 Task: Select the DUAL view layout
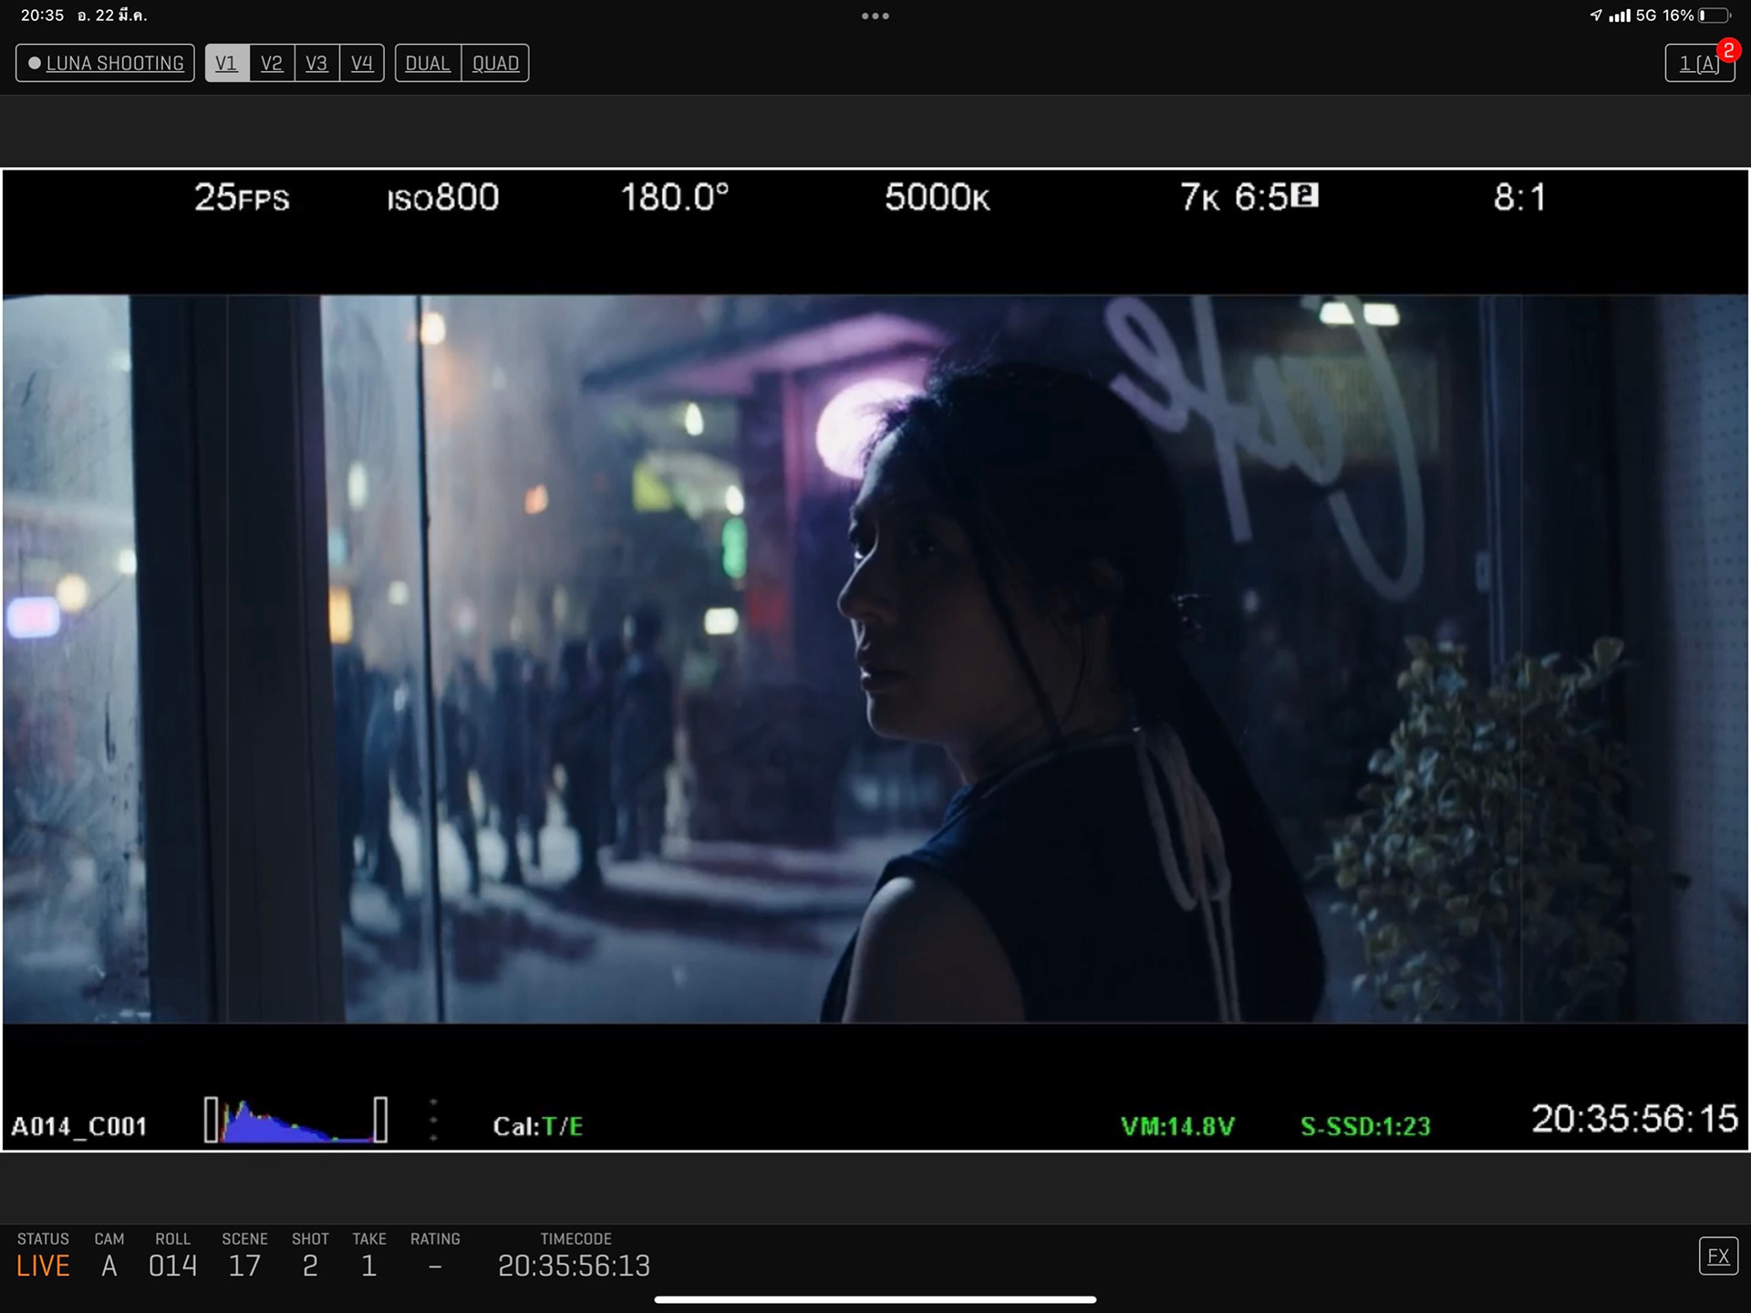(x=428, y=63)
